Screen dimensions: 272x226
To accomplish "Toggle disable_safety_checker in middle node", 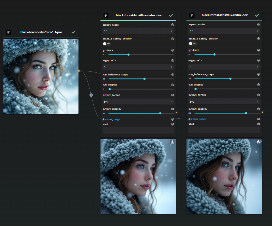I will (107, 44).
